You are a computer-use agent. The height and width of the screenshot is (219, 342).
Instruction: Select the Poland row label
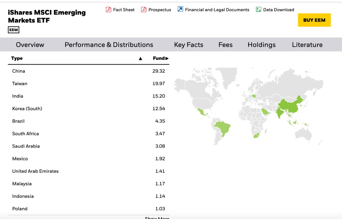coord(20,209)
